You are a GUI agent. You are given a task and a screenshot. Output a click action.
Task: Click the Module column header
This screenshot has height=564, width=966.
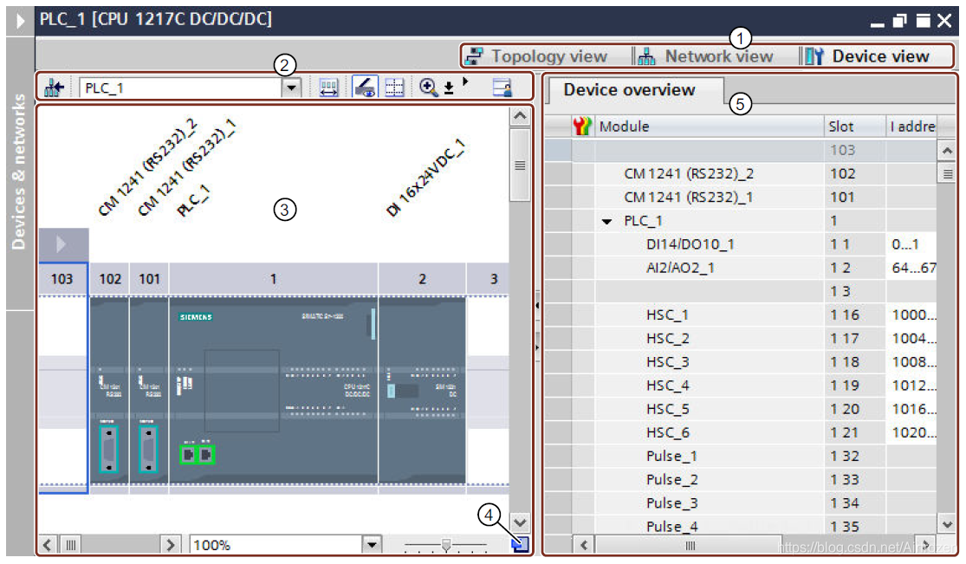click(x=709, y=126)
